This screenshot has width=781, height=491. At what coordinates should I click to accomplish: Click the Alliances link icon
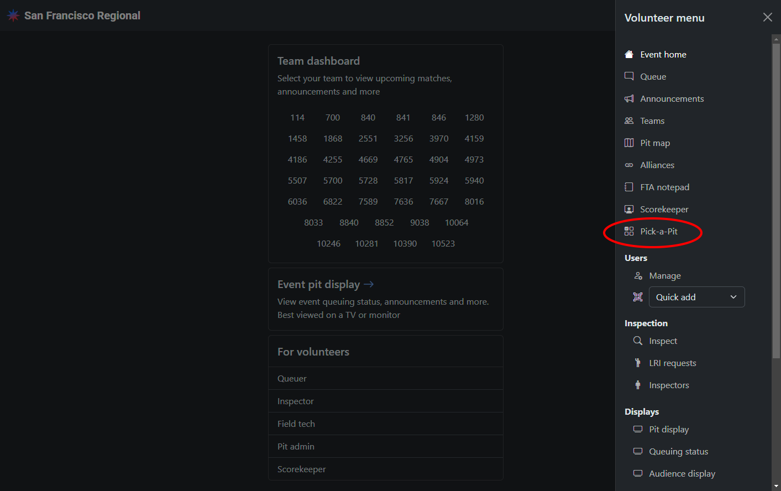(x=629, y=165)
